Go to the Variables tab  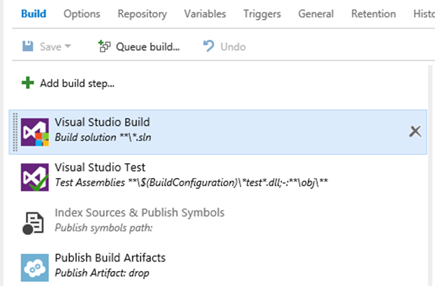(205, 14)
